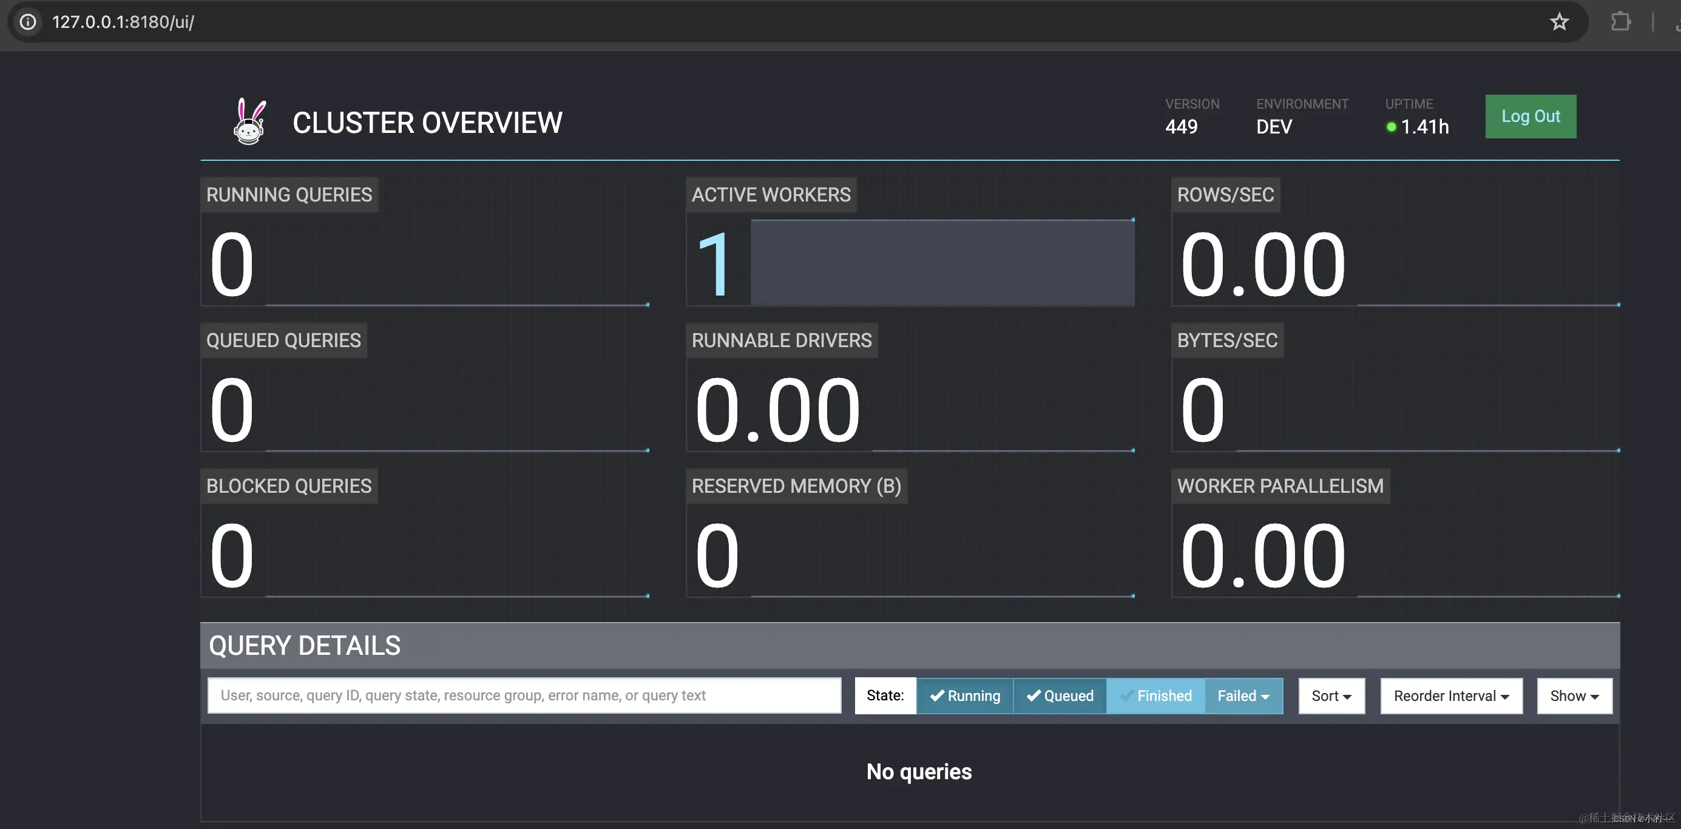Click the bookmark star icon in address bar

coord(1559,21)
